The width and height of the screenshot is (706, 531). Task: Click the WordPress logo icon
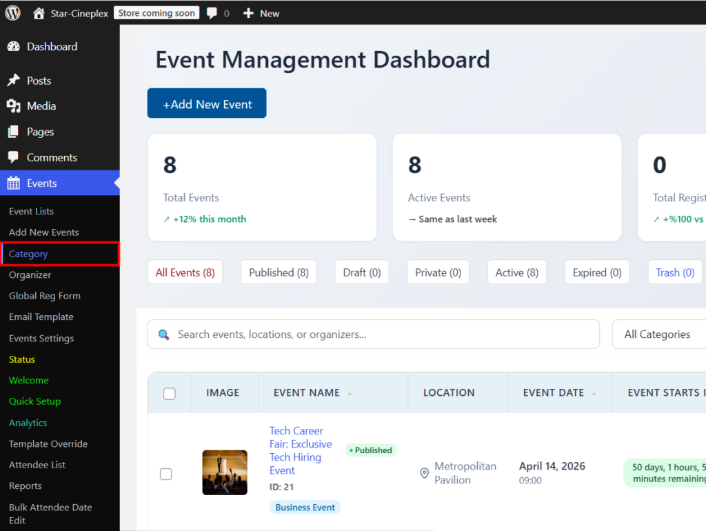(x=13, y=13)
